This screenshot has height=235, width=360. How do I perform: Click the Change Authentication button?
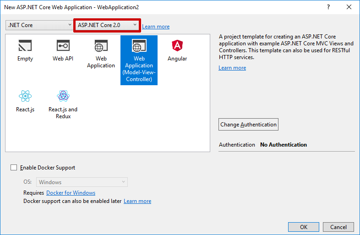248,125
